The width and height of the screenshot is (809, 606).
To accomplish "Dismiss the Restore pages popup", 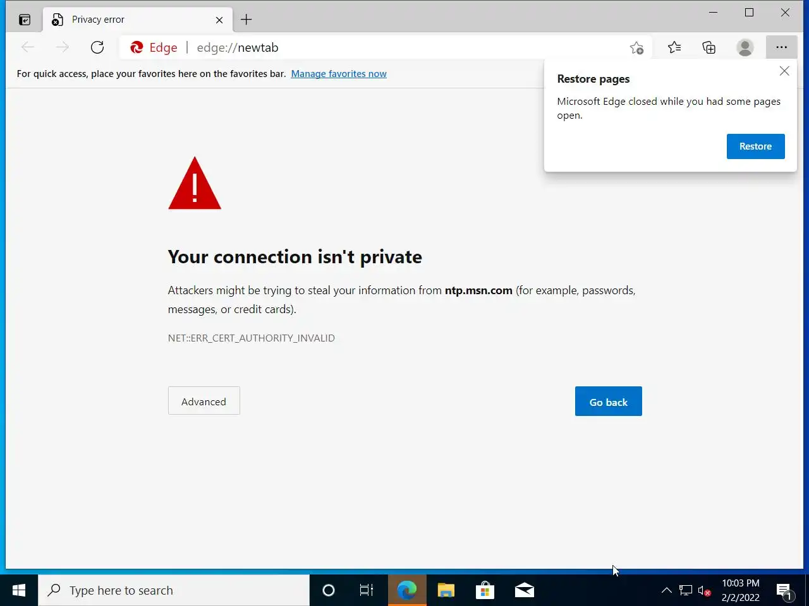I will tap(784, 71).
